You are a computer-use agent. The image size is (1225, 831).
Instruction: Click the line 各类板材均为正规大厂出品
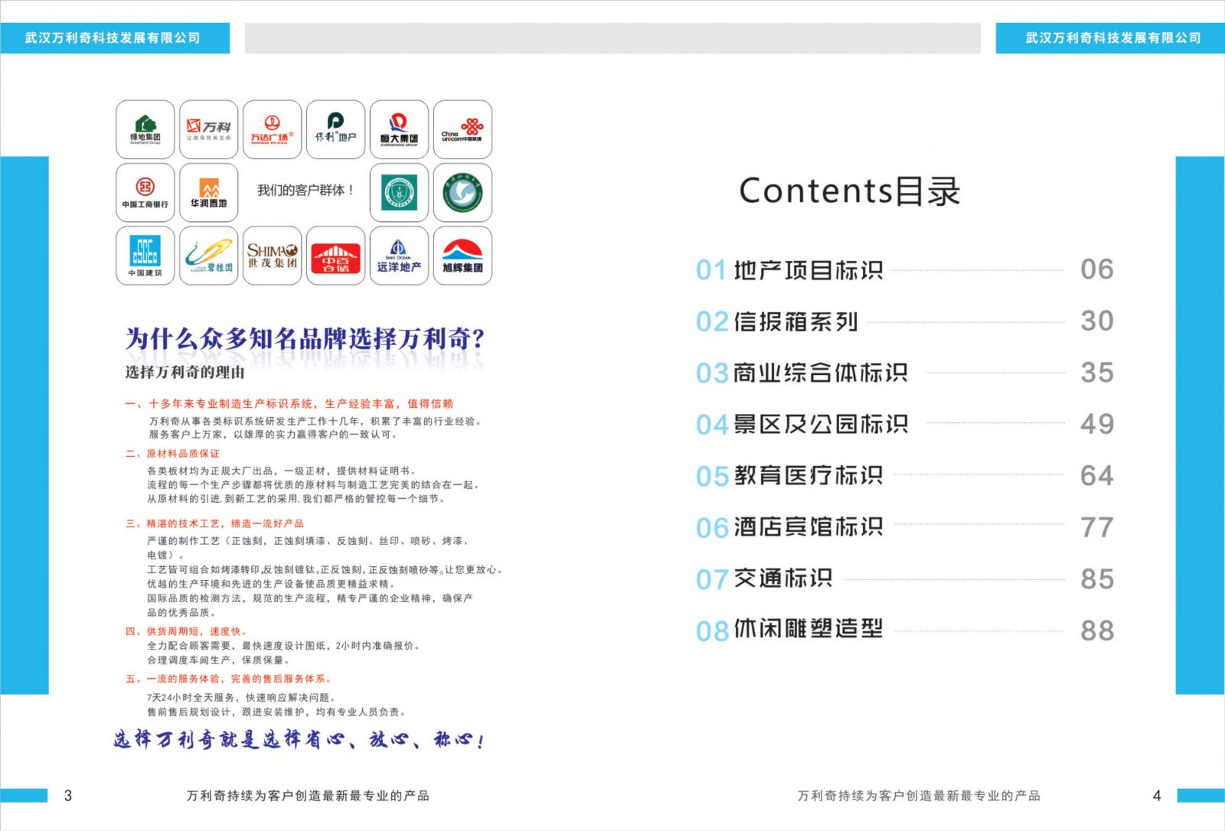coord(281,471)
